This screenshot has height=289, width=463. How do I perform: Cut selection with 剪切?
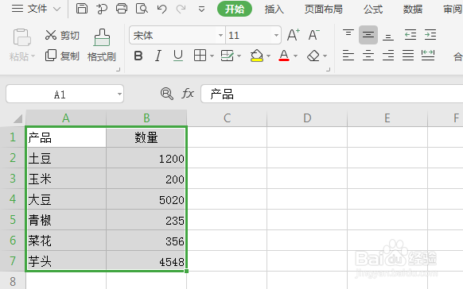62,36
